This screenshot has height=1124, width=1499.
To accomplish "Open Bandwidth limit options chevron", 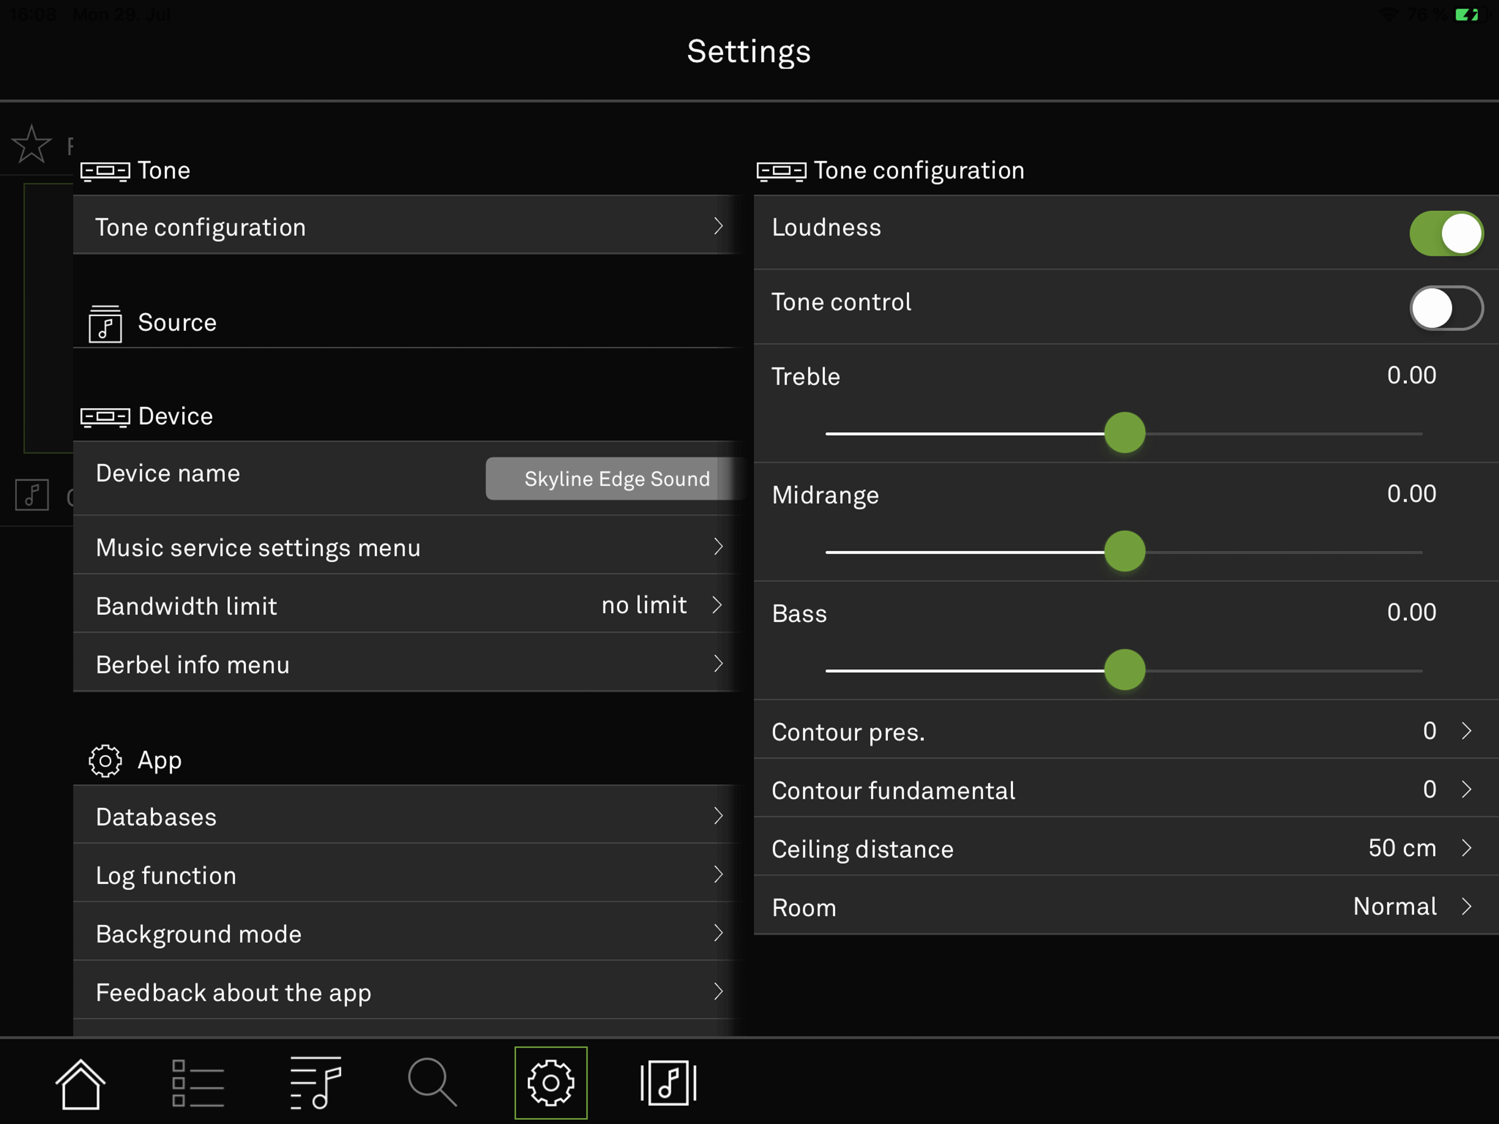I will (718, 605).
